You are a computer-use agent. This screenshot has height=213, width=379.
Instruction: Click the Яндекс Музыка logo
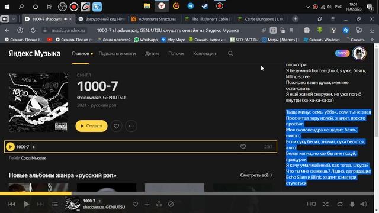(x=34, y=53)
